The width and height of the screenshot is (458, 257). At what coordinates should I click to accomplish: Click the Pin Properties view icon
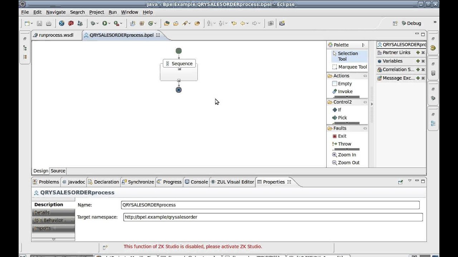(400, 182)
